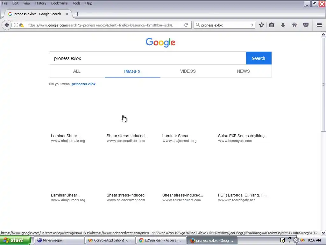Viewport: 326px width, 245px height.
Task: Open first-row first 'Laminar Shear...' ahajournals result
Action: pos(65,136)
